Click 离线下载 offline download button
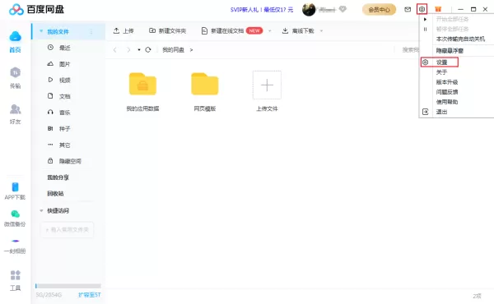 [x=298, y=30]
